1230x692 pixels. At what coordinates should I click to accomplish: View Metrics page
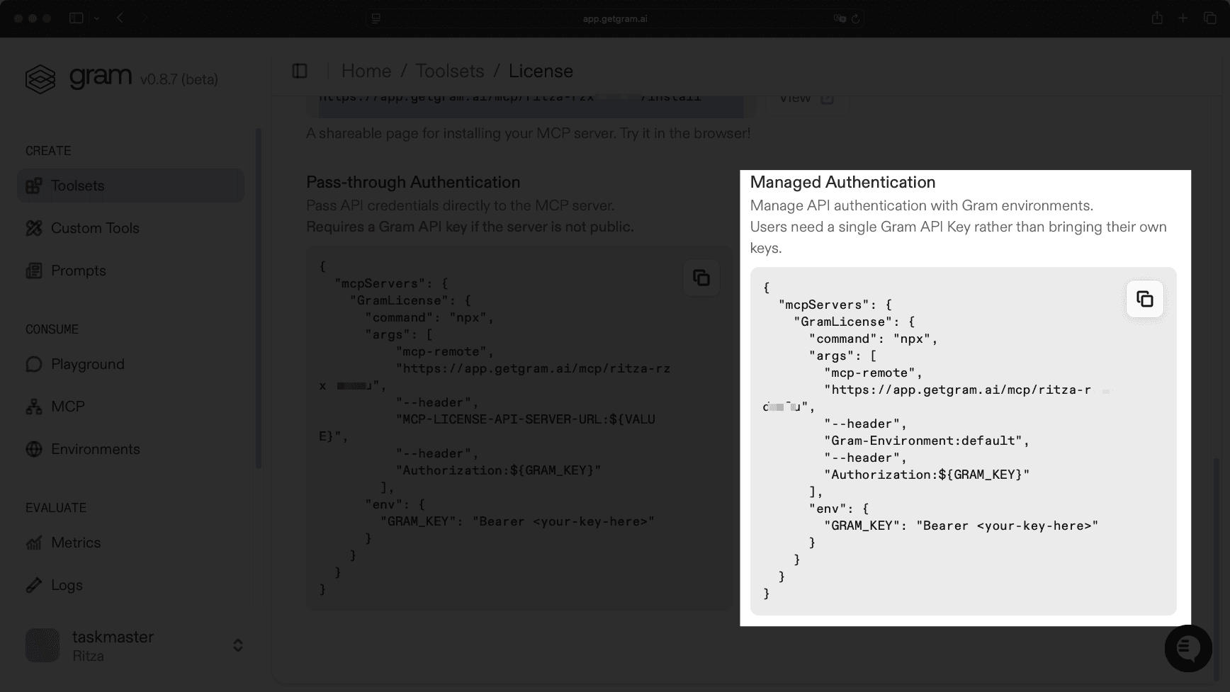pyautogui.click(x=76, y=543)
